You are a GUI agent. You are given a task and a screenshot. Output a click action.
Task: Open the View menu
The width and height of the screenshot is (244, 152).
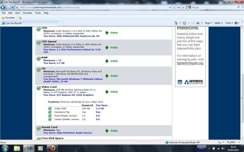tap(17, 13)
